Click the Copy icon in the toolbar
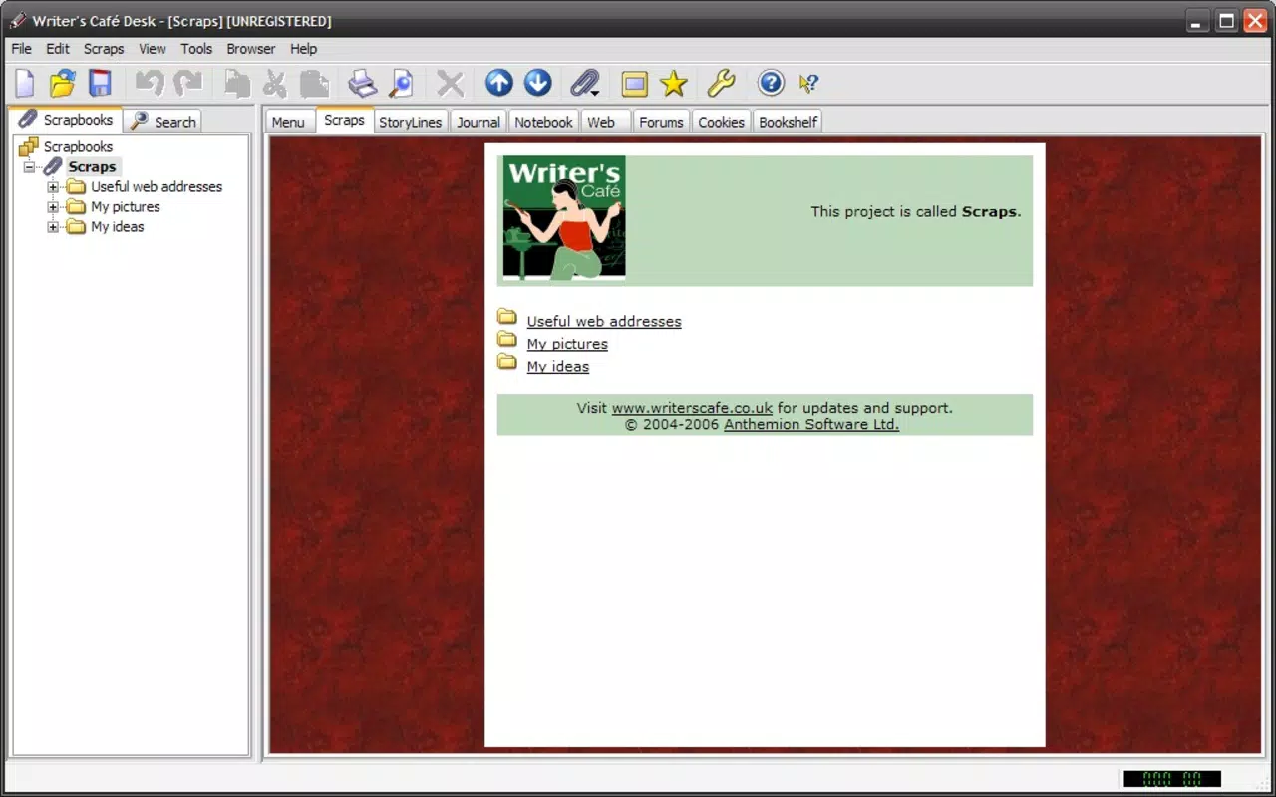Screen dimensions: 1276x797 pos(237,83)
